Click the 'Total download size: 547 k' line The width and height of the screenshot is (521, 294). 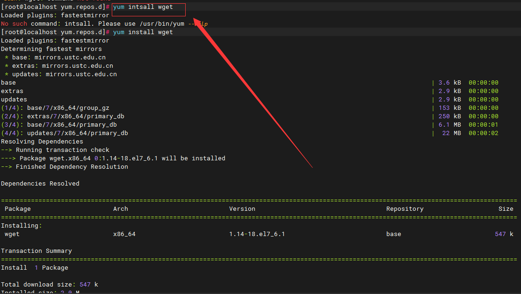(50, 285)
